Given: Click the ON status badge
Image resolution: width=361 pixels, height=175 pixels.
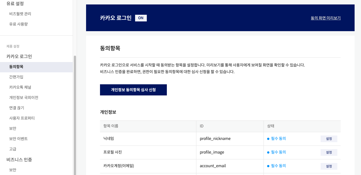Looking at the screenshot, I should tap(141, 18).
